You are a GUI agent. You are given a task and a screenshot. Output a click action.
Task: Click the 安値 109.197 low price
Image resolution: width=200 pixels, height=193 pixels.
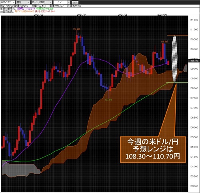(56, 6)
